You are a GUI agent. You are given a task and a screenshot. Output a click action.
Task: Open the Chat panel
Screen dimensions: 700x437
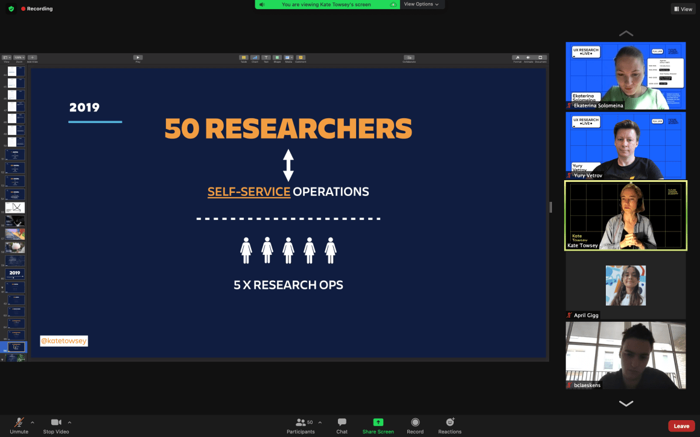click(x=342, y=426)
